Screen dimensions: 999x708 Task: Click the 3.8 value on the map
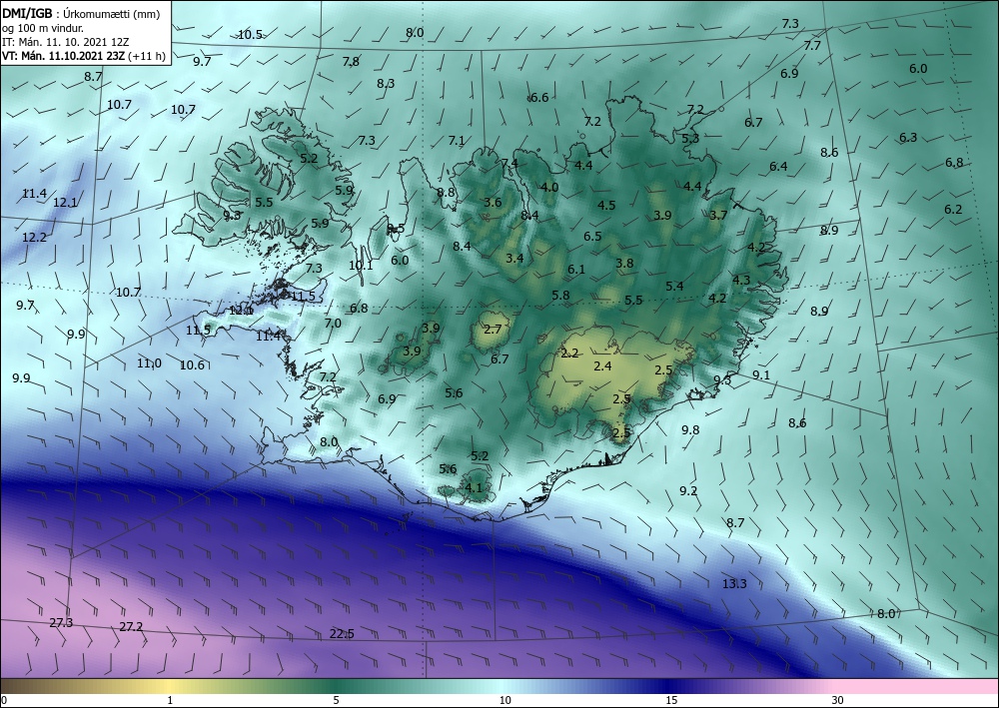click(x=625, y=264)
